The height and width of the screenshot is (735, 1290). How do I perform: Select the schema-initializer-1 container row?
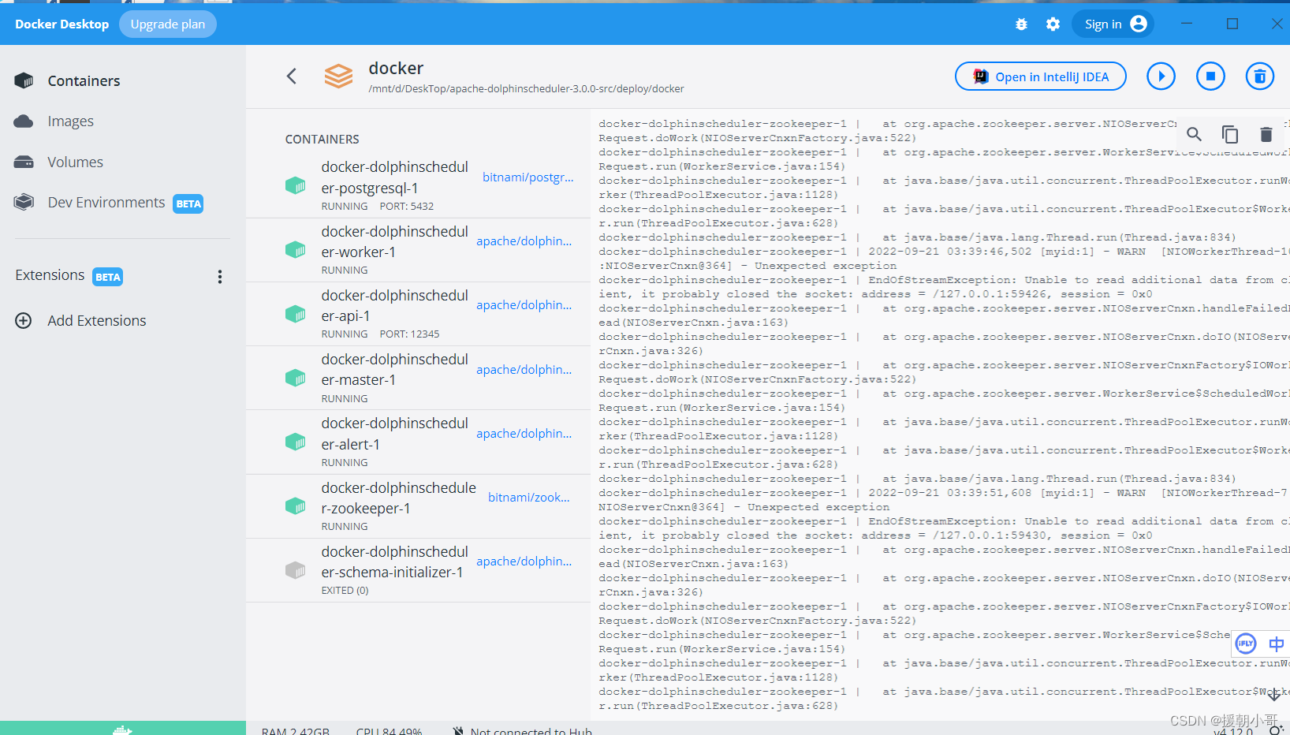(x=419, y=570)
